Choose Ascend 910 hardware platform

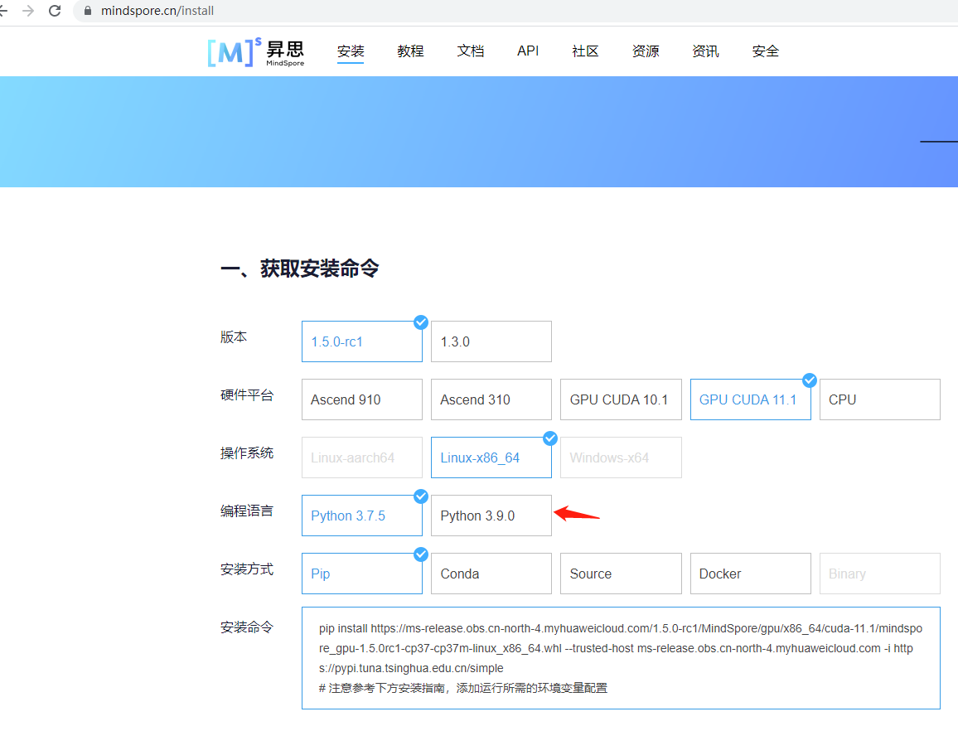[x=361, y=399]
